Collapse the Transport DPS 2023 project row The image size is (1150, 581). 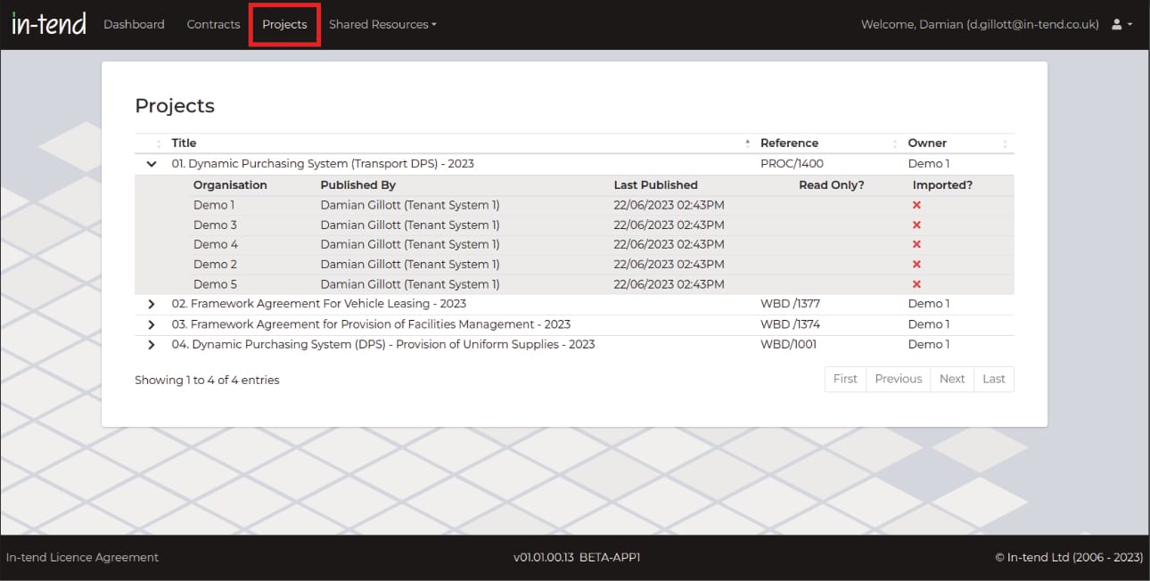click(x=151, y=164)
